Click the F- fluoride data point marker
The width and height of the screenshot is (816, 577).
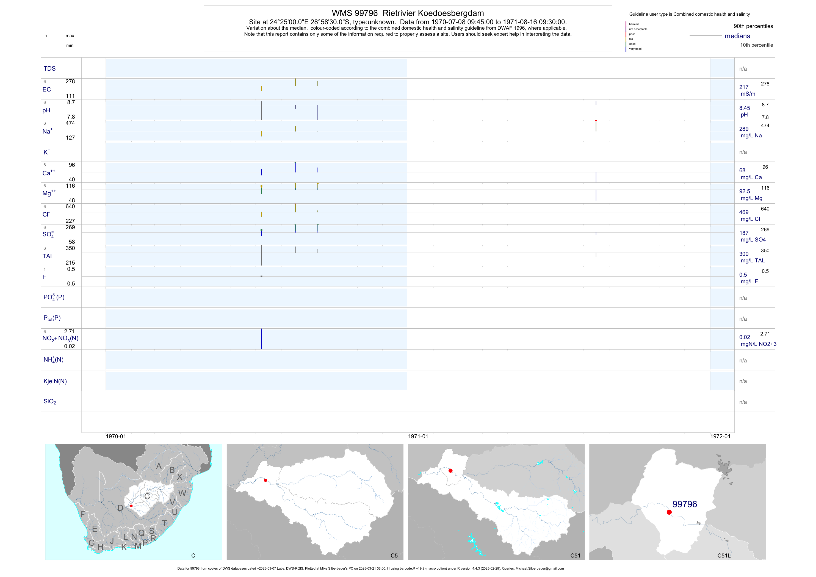[262, 276]
